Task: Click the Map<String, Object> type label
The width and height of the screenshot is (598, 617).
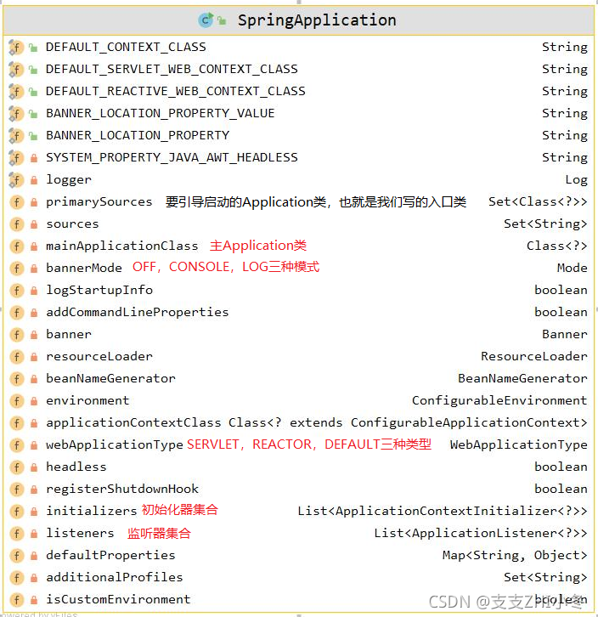Action: [515, 555]
